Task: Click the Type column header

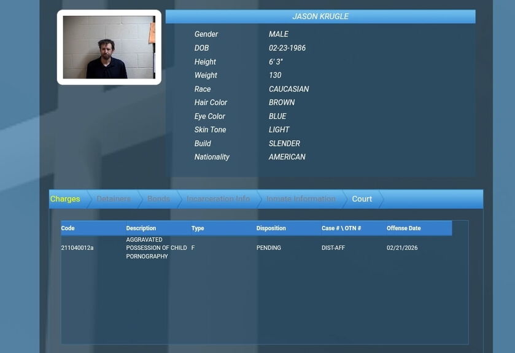Action: (198, 228)
